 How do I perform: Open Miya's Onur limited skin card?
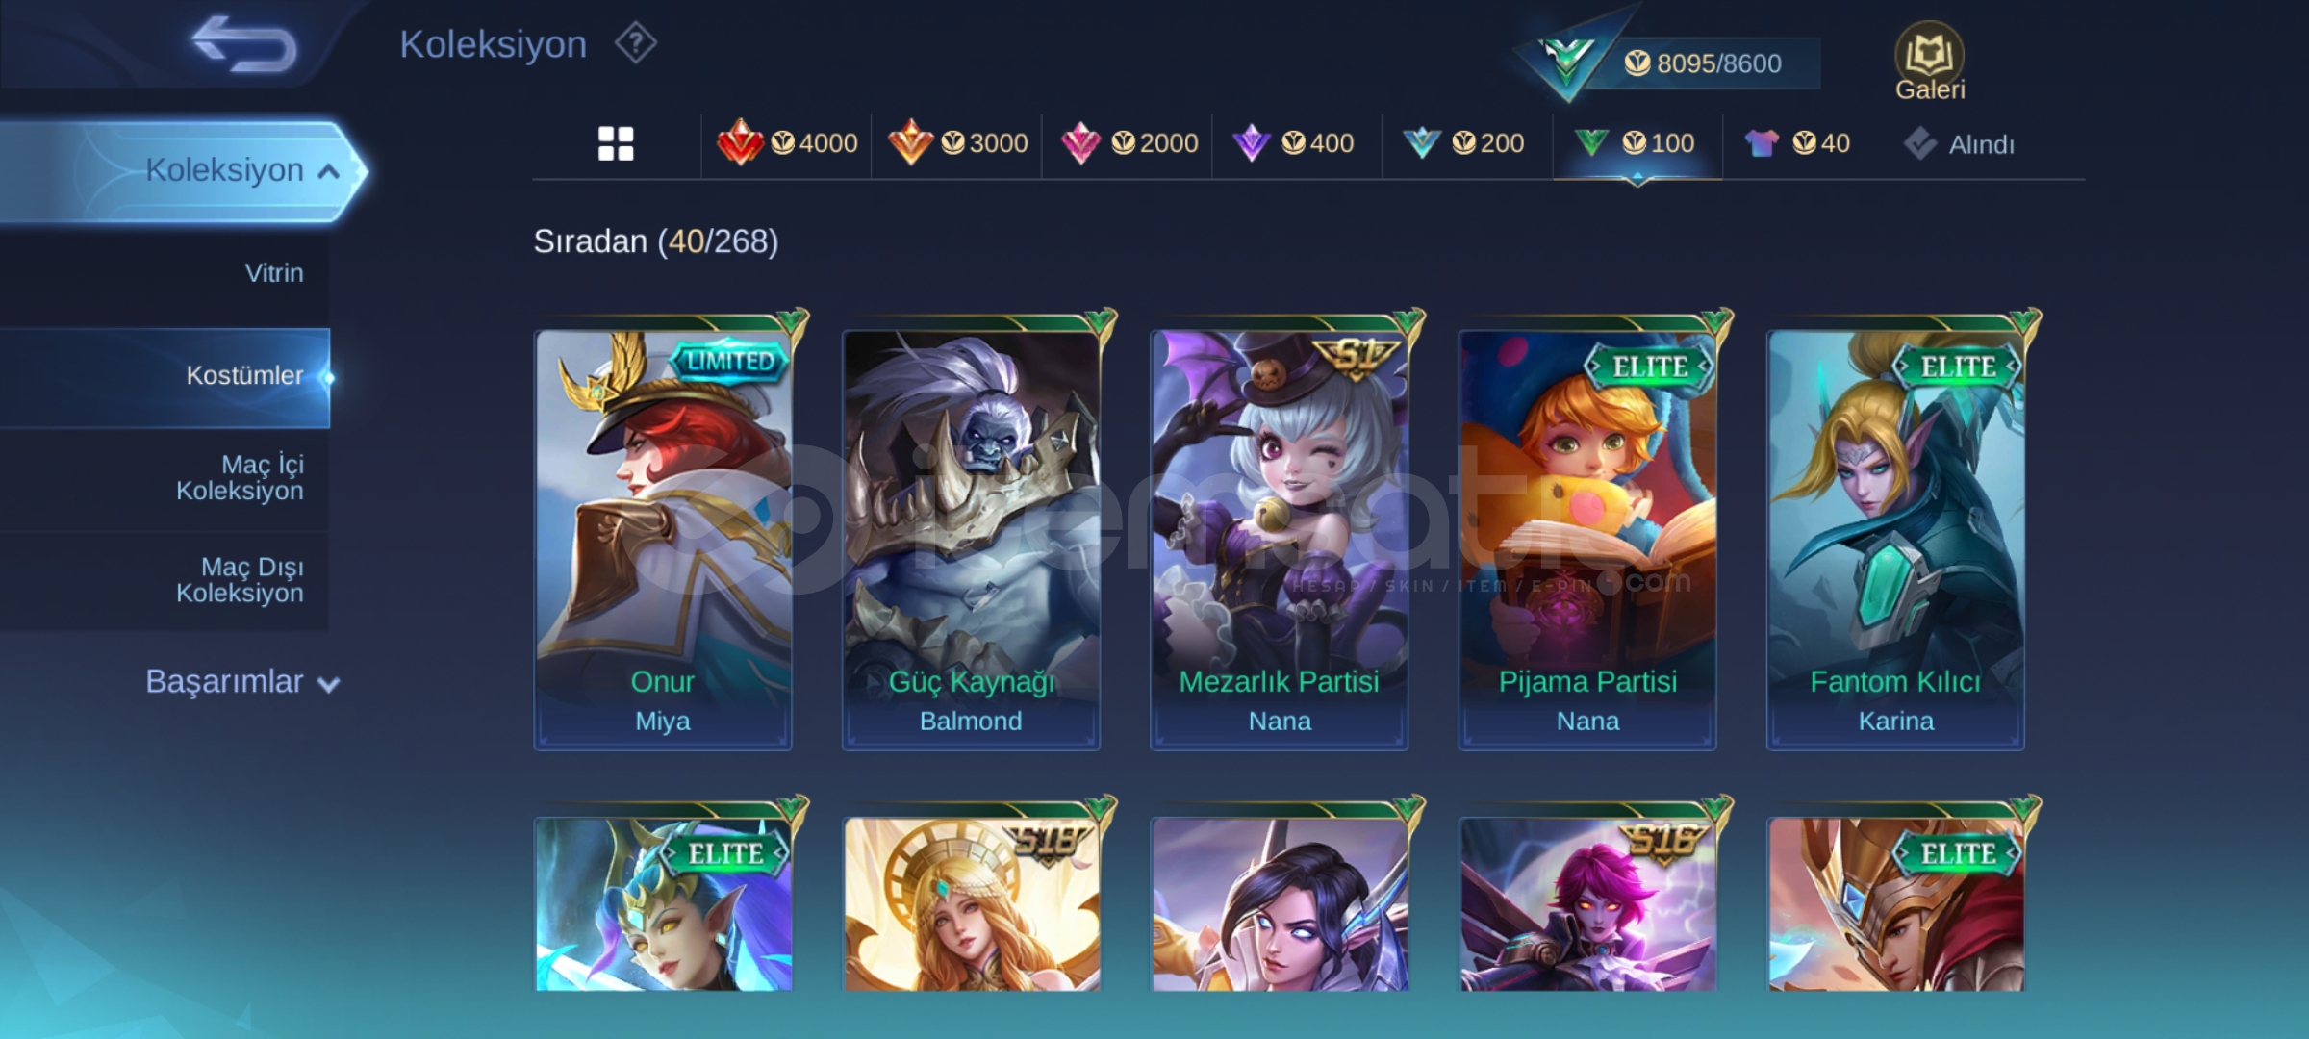tap(663, 540)
